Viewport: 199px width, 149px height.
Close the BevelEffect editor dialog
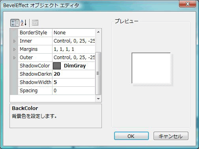tap(188, 4)
